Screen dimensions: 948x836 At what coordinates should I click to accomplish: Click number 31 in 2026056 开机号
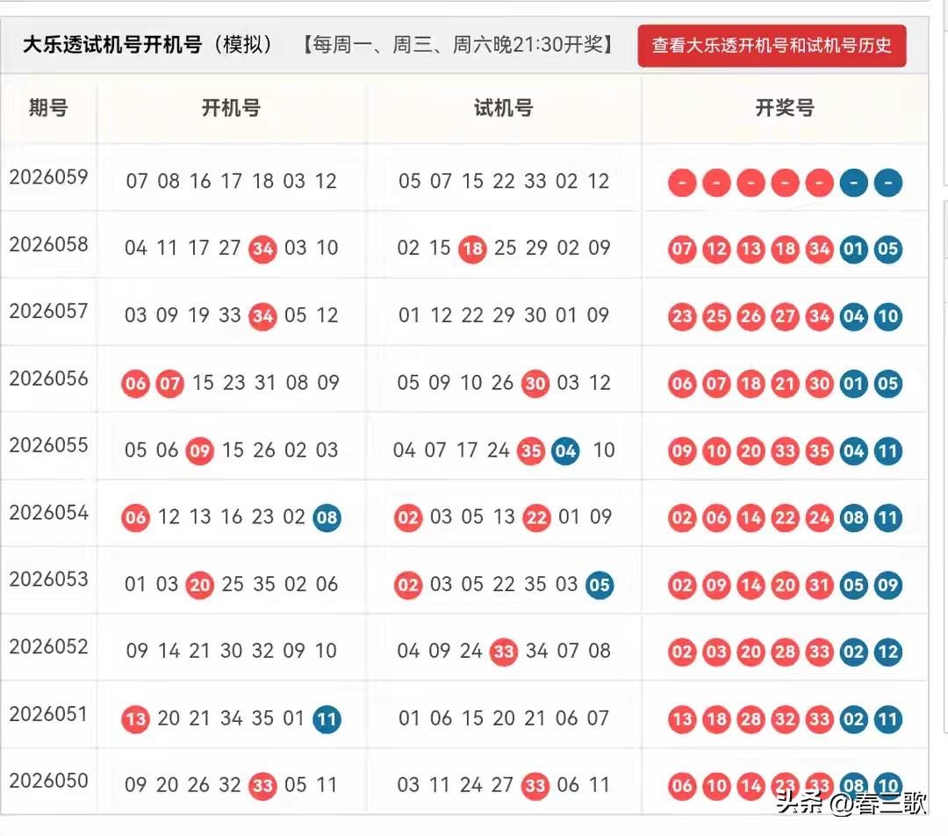click(265, 383)
